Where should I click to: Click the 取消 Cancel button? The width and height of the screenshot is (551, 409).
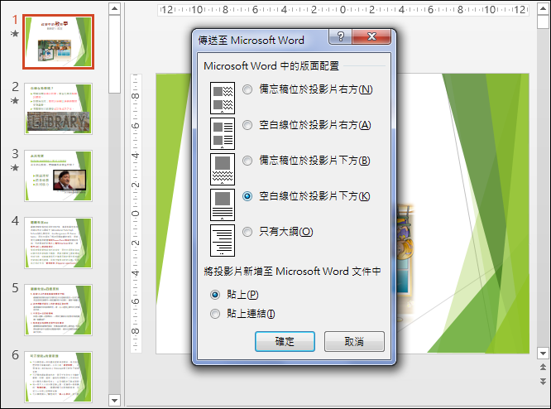coord(354,341)
